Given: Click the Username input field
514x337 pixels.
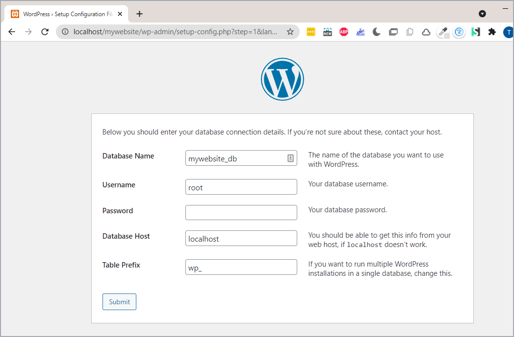Looking at the screenshot, I should (241, 187).
